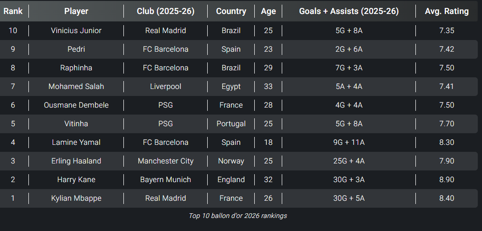The width and height of the screenshot is (482, 231).
Task: Click the Player column header
Action: click(76, 11)
